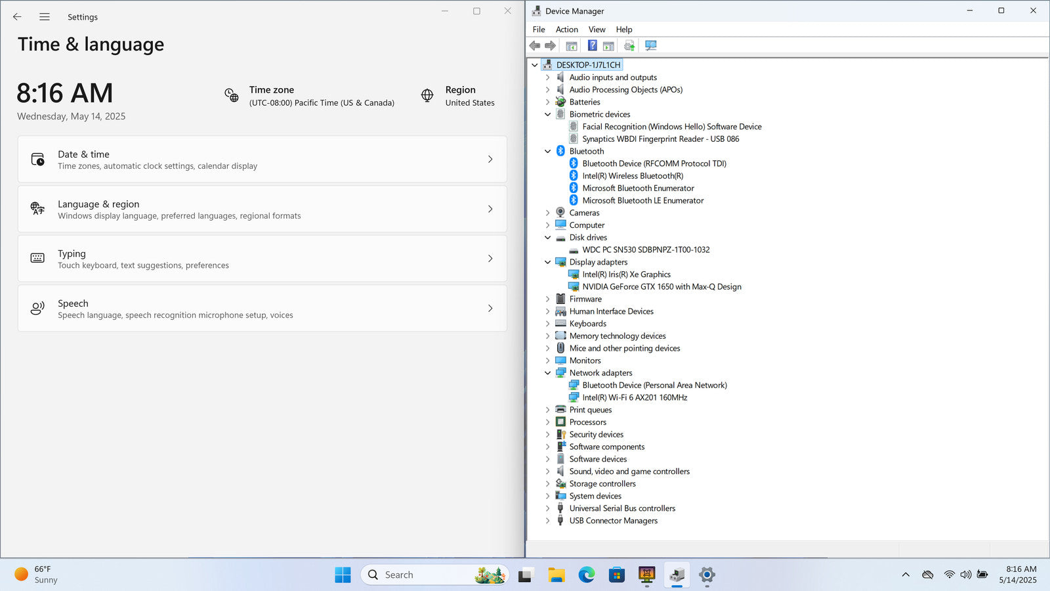Click the taskbar Search box
Screen dimensions: 1050x591
pos(434,575)
